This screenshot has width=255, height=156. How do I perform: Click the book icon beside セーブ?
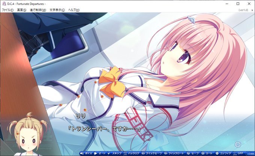[x=188, y=153]
